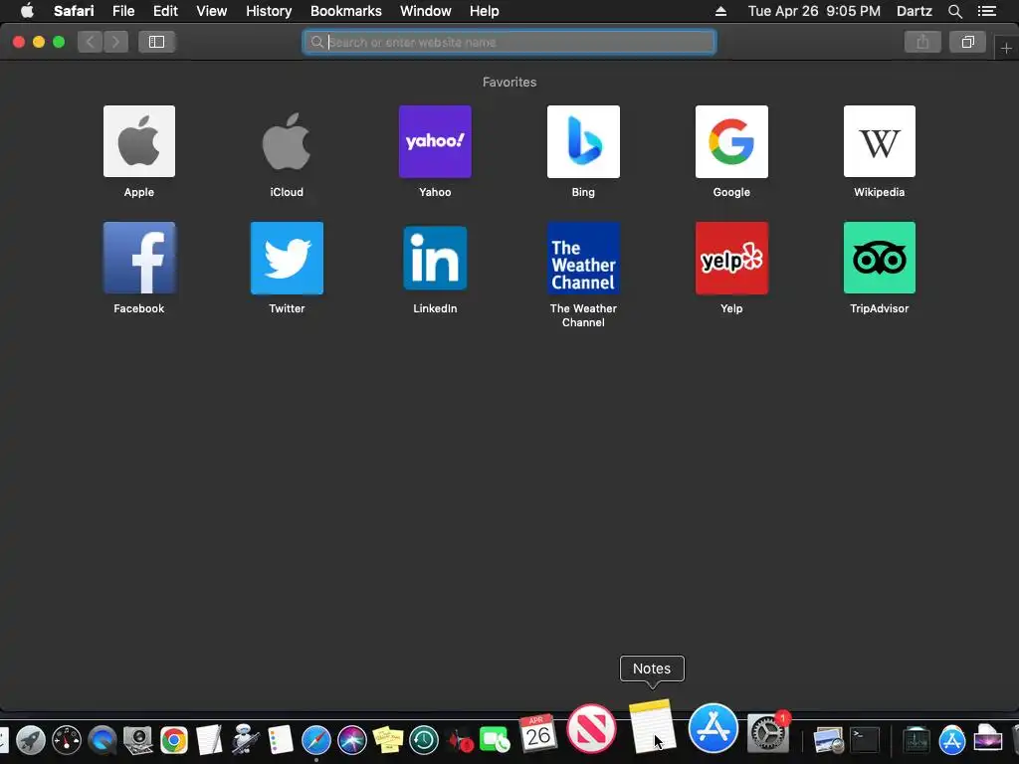This screenshot has height=764, width=1019.
Task: Launch Siri from the Dock
Action: pos(352,739)
